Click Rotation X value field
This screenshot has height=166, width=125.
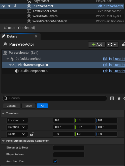(x=64, y=127)
